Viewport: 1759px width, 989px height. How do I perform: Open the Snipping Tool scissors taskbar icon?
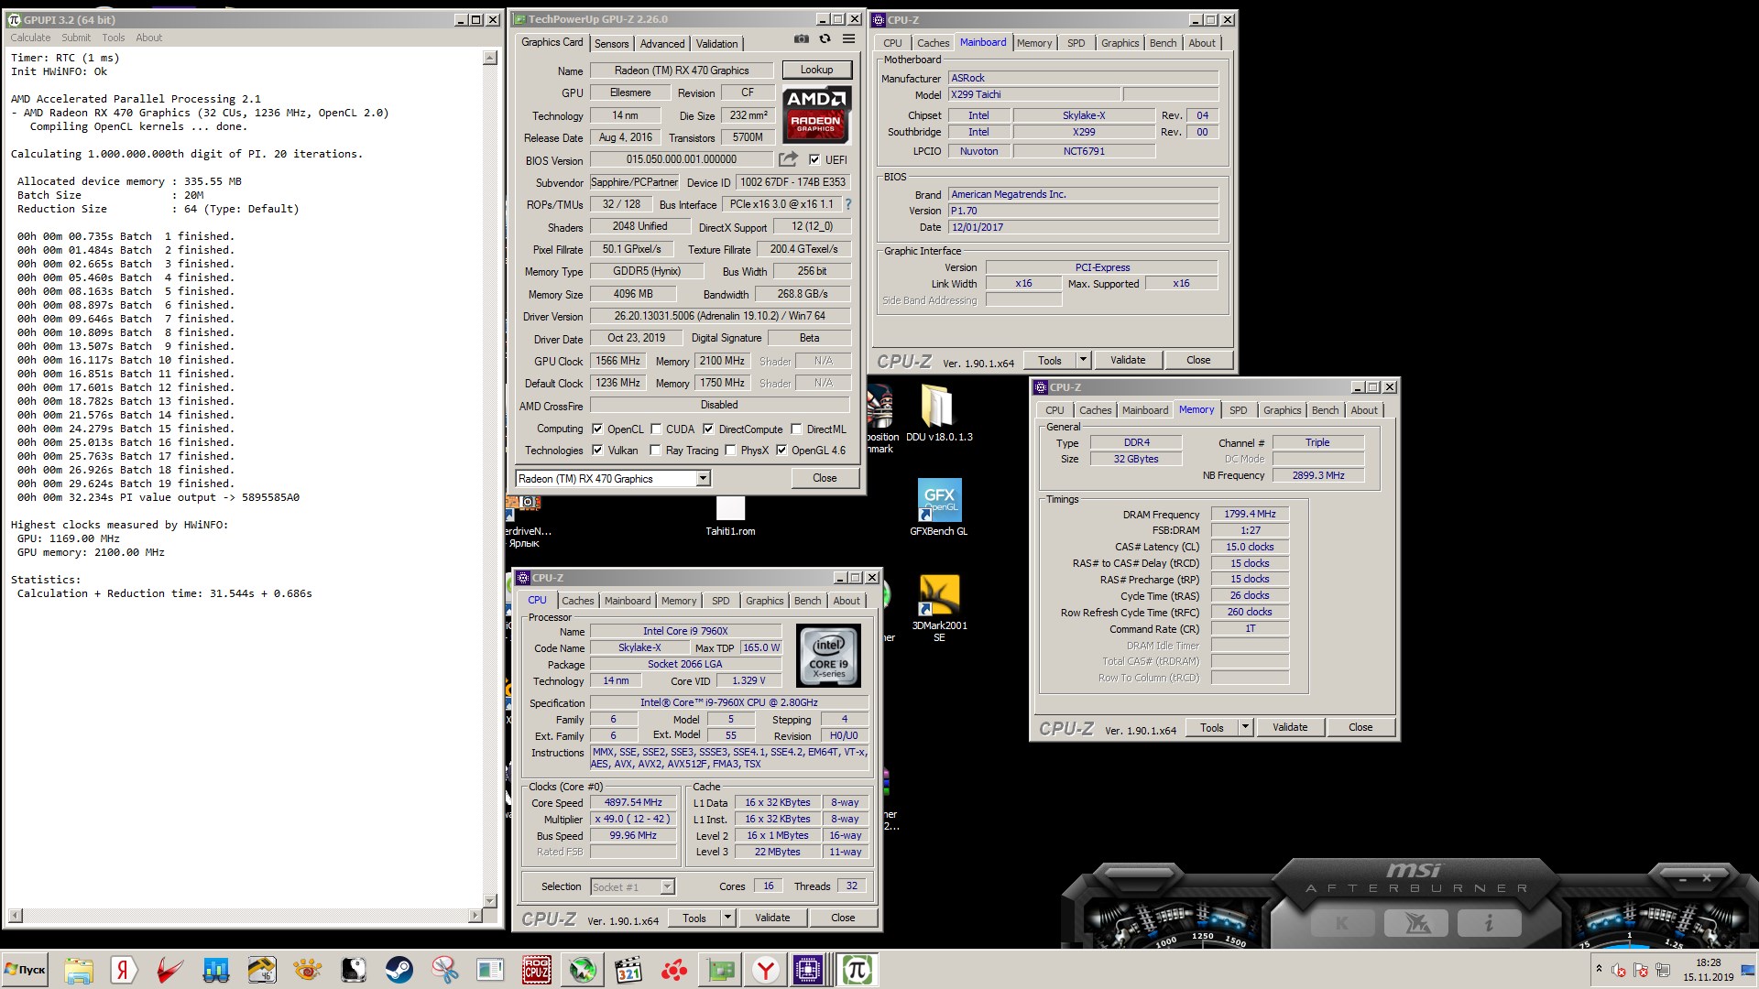coord(445,970)
